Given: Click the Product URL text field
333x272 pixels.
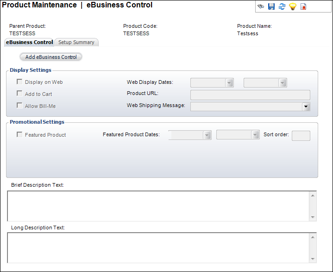Looking at the screenshot, I should pos(250,95).
